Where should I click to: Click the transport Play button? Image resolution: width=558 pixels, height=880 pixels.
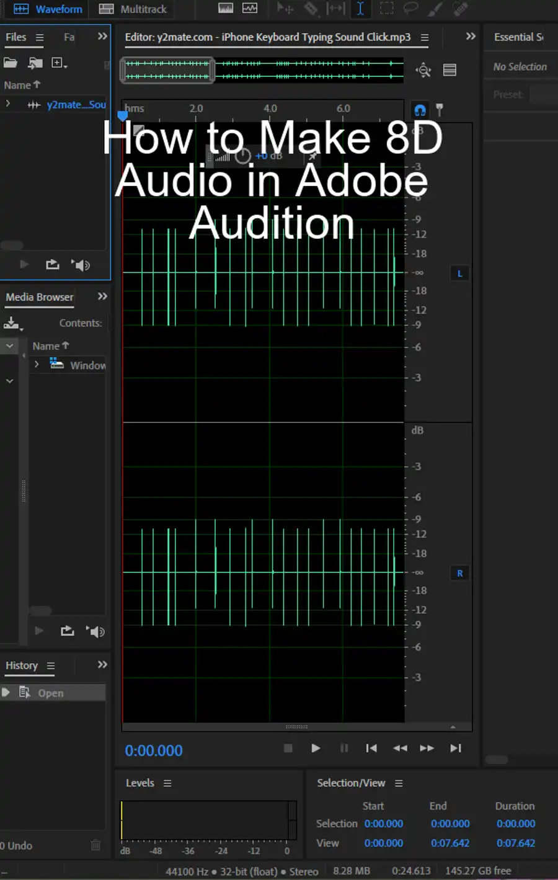pyautogui.click(x=316, y=748)
